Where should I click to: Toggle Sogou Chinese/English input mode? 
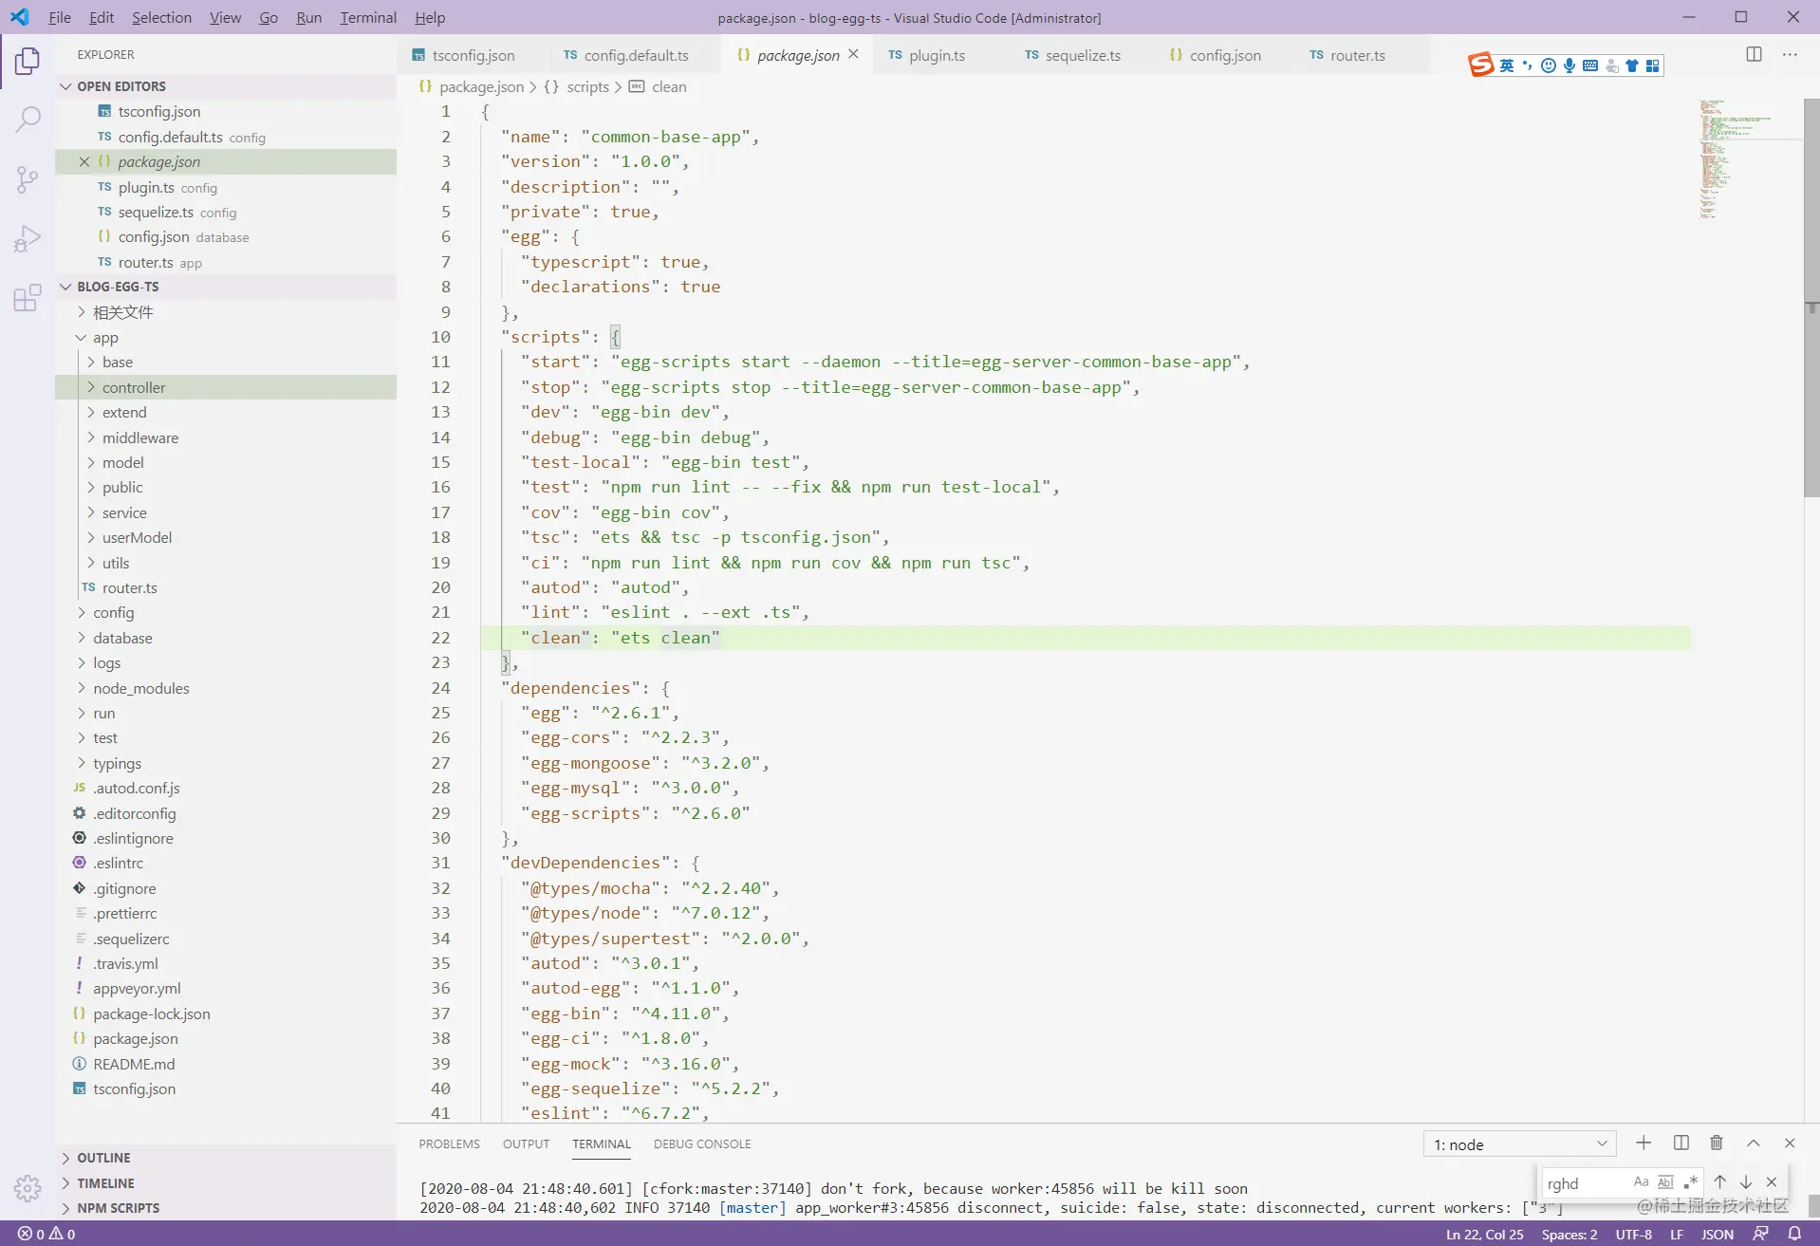(1507, 65)
